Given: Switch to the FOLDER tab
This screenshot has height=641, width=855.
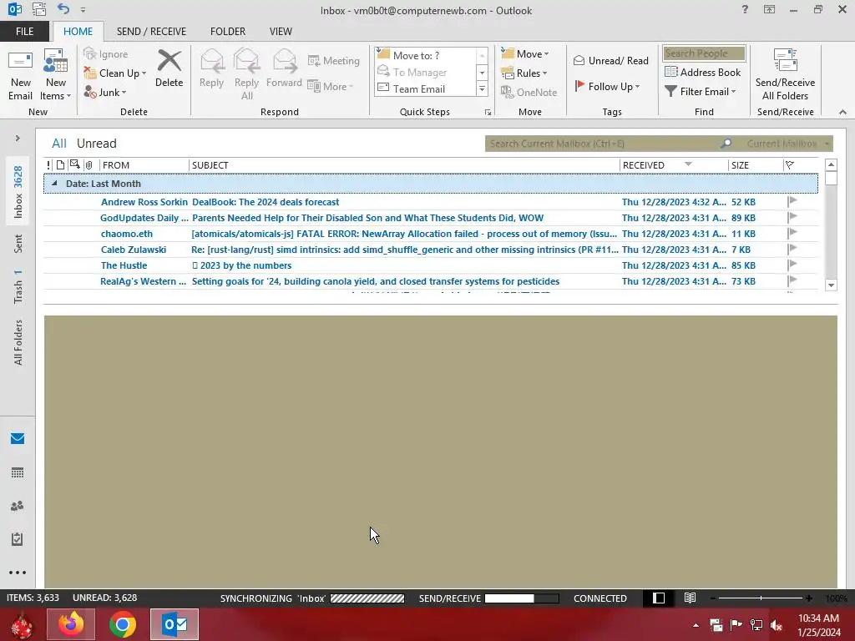Looking at the screenshot, I should [x=228, y=32].
